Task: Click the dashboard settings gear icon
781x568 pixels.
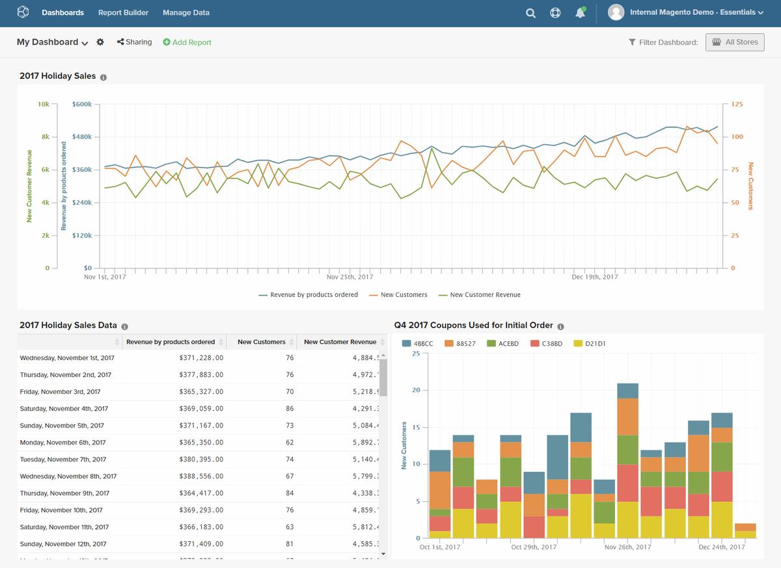Action: [x=100, y=42]
